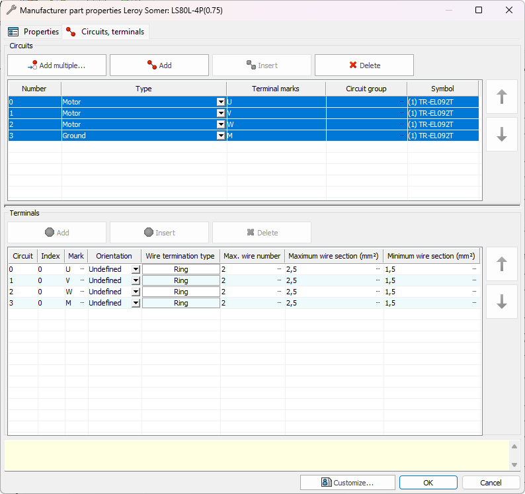Click Ring termination type for terminal V
This screenshot has height=494, width=525.
tap(181, 280)
